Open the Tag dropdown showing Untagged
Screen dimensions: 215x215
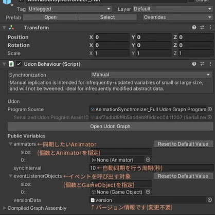70,9
